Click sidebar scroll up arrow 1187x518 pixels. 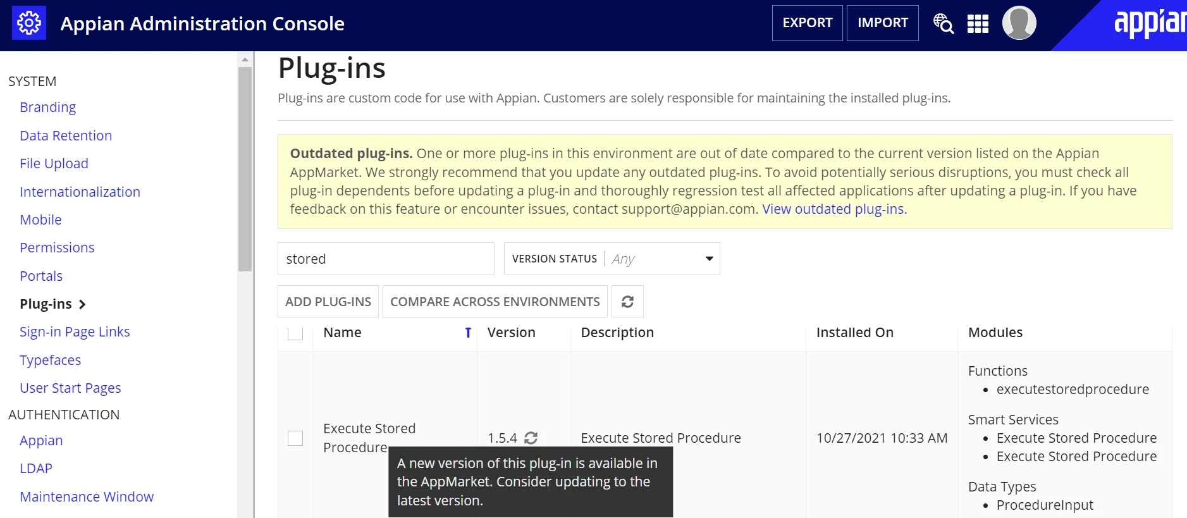(245, 60)
